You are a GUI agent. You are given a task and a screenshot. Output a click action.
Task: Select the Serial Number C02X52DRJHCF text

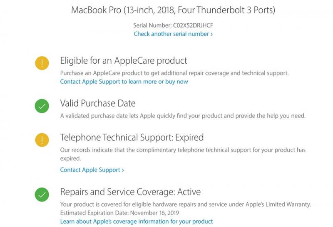[173, 25]
